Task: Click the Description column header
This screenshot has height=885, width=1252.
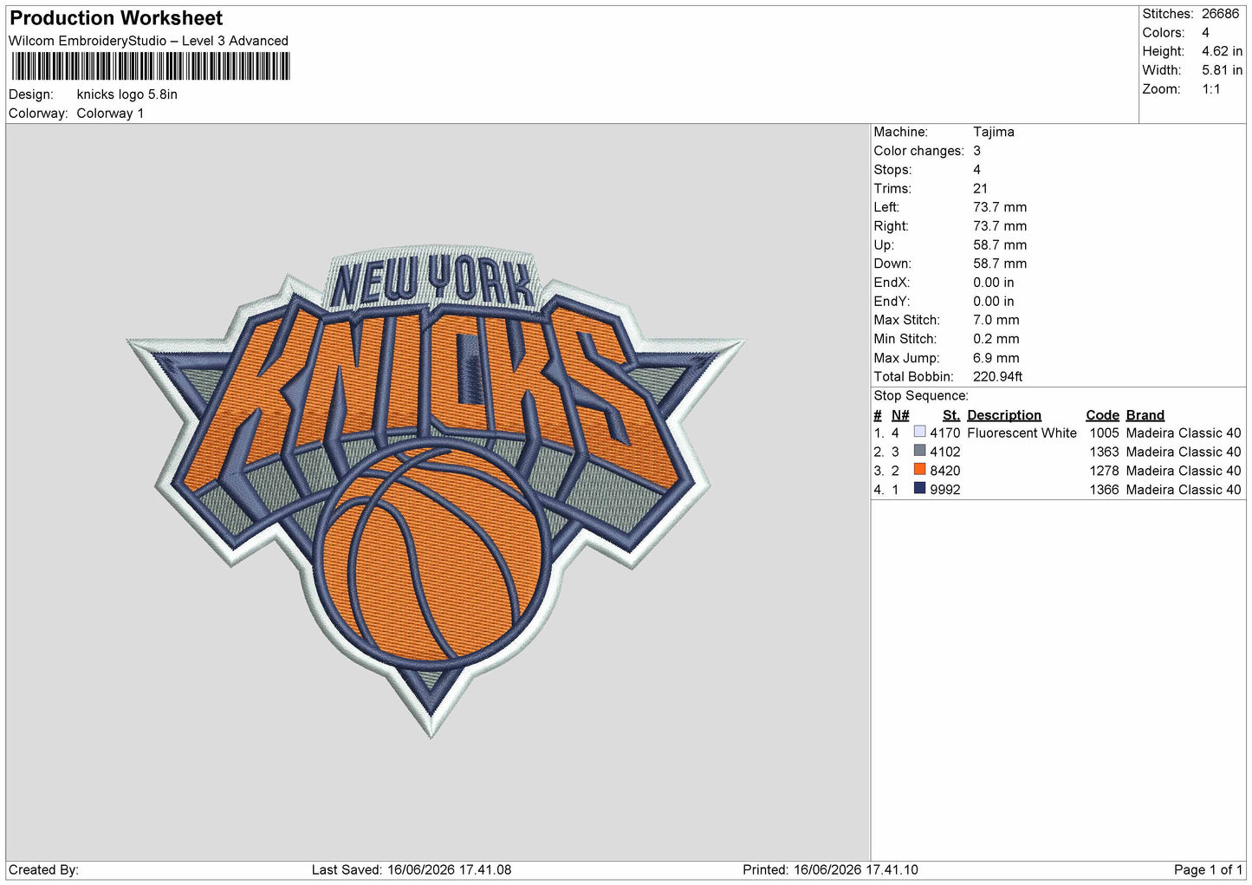Action: coord(1004,415)
